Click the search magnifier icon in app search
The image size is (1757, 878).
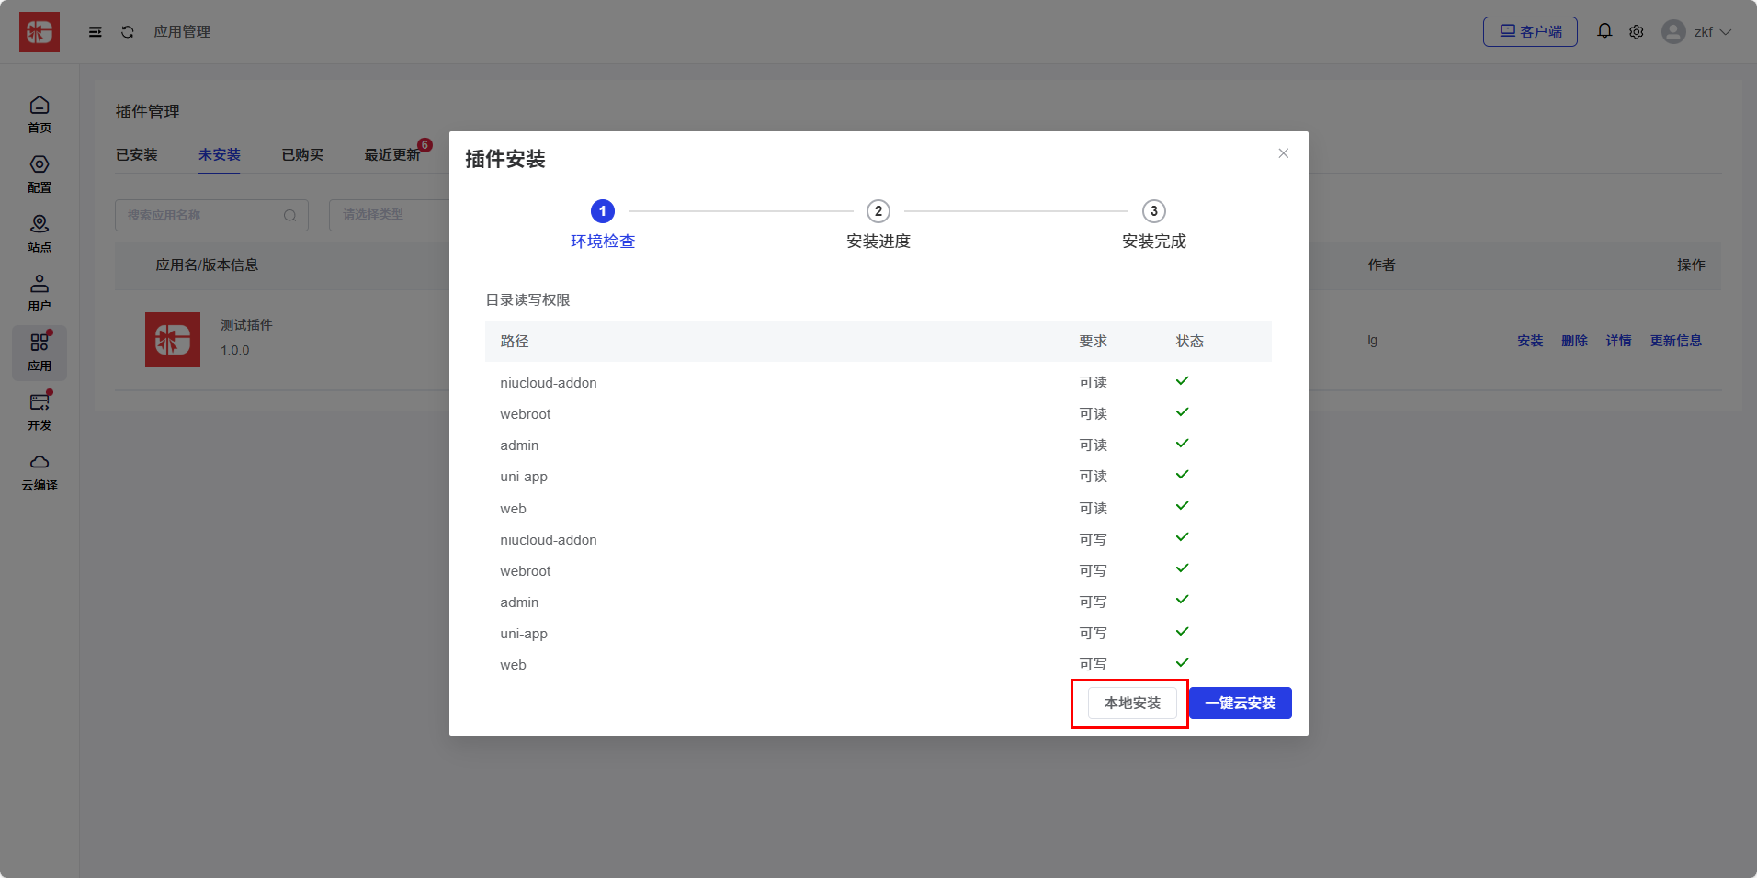pos(289,215)
